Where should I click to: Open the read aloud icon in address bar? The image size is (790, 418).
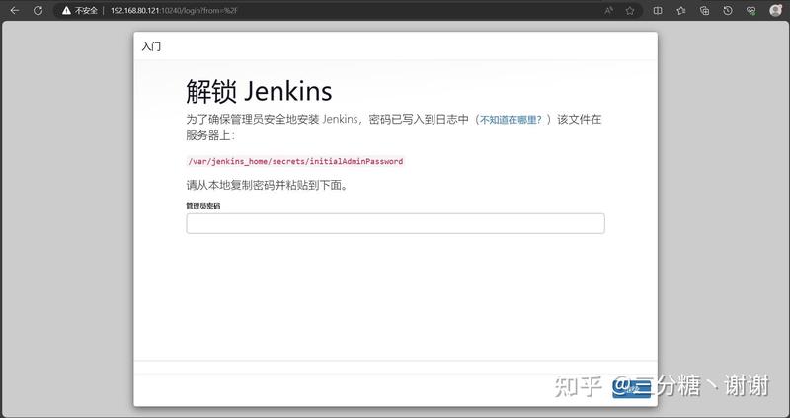pos(609,10)
